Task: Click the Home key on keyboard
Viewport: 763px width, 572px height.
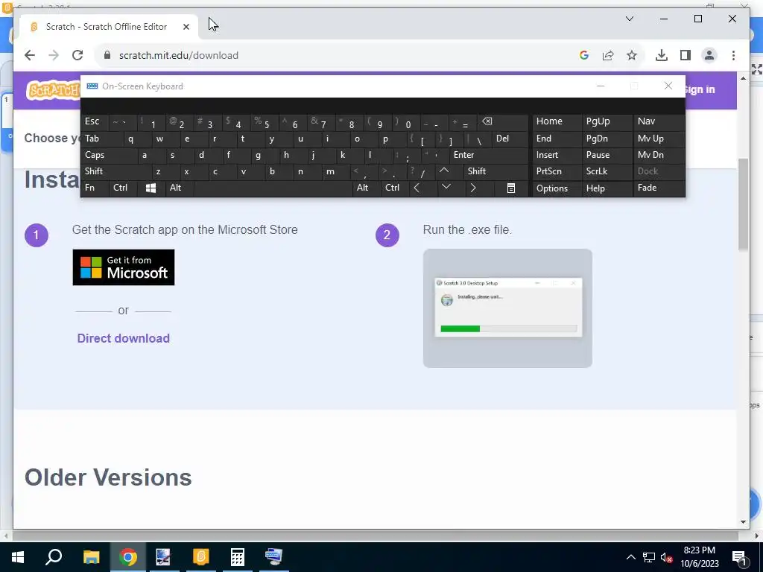Action: (557, 121)
